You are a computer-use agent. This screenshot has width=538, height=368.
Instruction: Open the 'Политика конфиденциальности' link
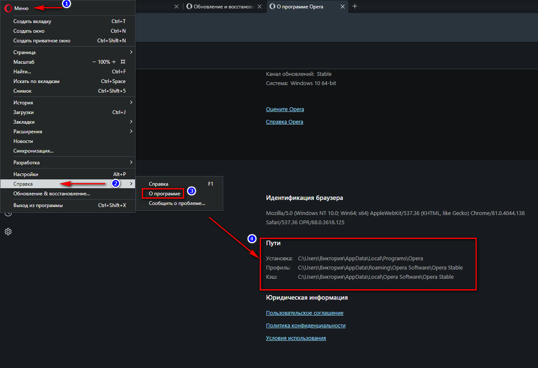coord(306,325)
